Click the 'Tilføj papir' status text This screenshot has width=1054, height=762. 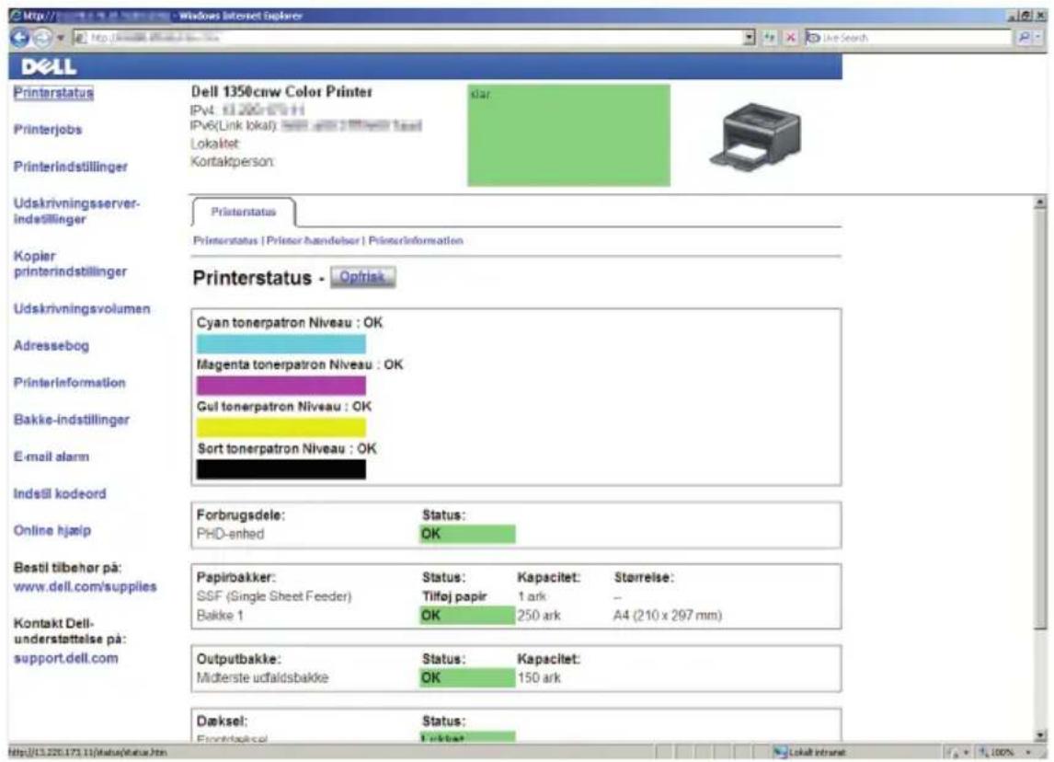[x=454, y=596]
